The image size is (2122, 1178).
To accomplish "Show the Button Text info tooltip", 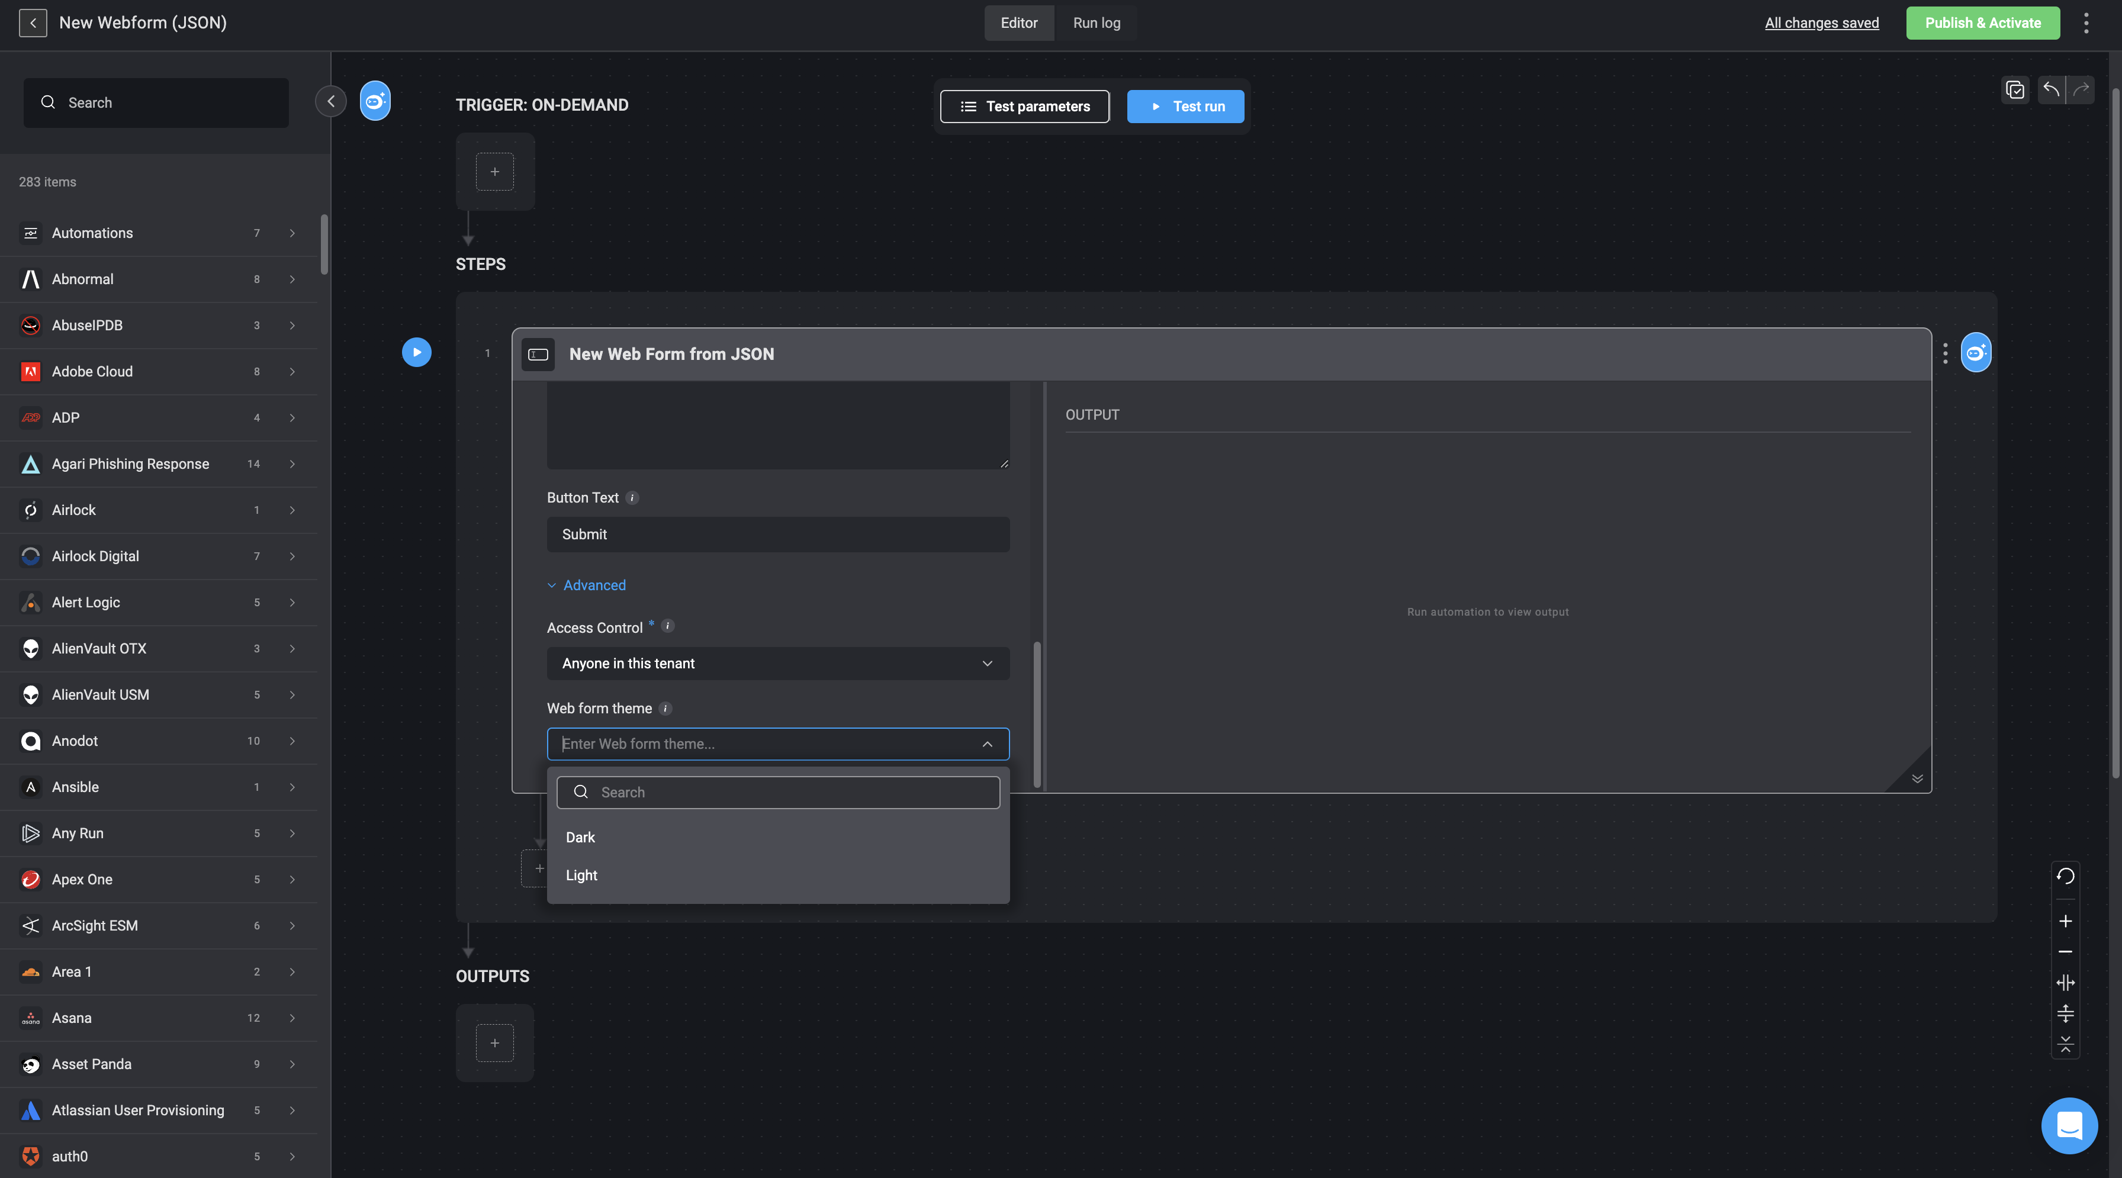I will 632,498.
